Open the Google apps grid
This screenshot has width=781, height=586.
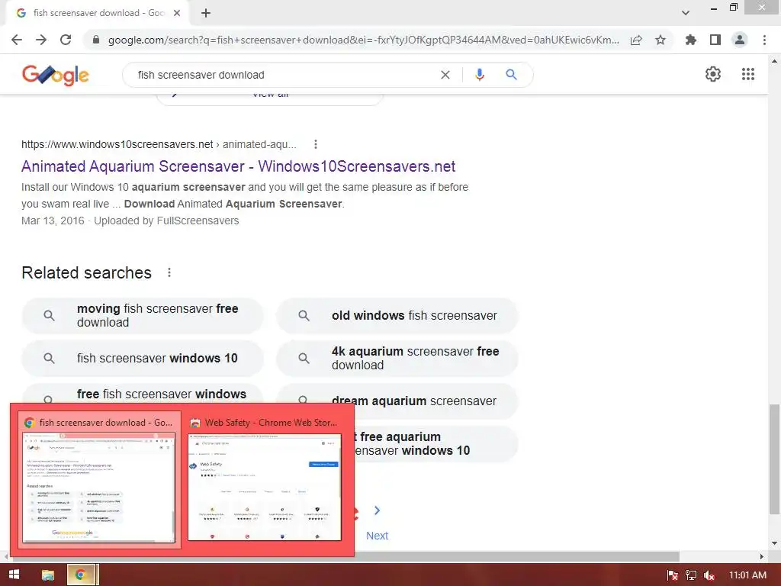pyautogui.click(x=748, y=74)
